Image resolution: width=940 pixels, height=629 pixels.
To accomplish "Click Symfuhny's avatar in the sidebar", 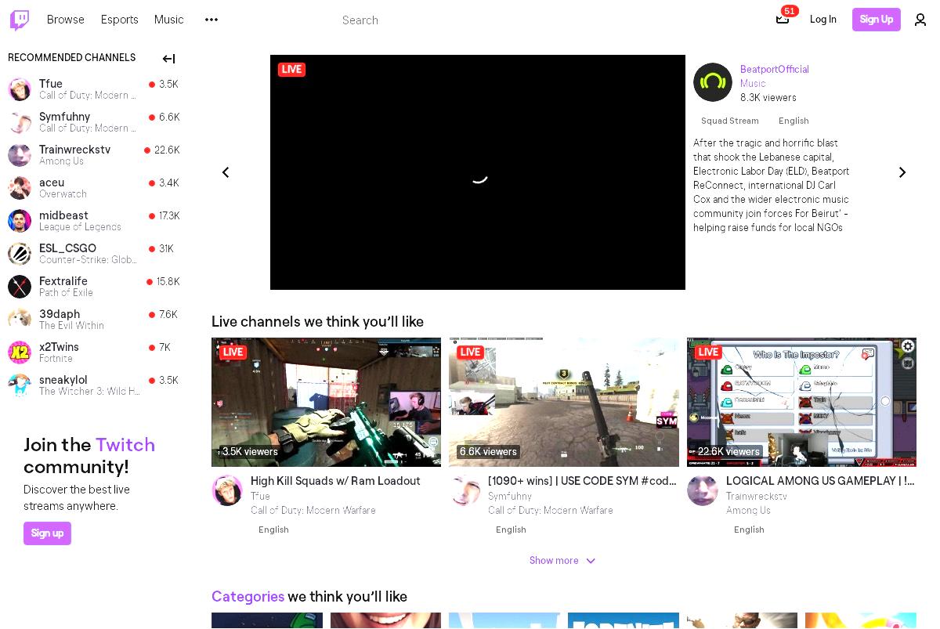I will (20, 122).
